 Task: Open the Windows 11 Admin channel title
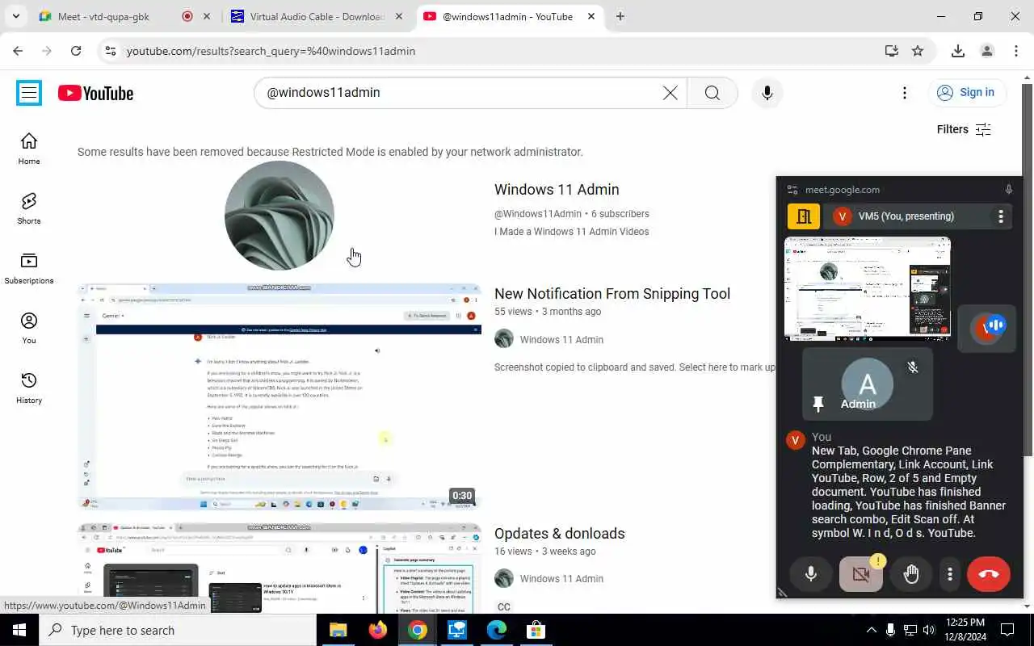[557, 190]
